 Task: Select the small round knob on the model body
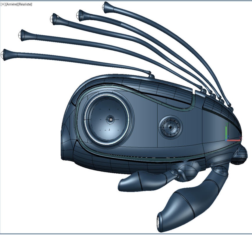[170, 127]
